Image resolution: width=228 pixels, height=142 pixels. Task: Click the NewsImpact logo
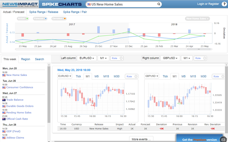coord(20,4)
